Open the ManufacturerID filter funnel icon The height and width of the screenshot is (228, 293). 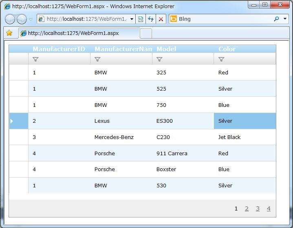point(35,59)
